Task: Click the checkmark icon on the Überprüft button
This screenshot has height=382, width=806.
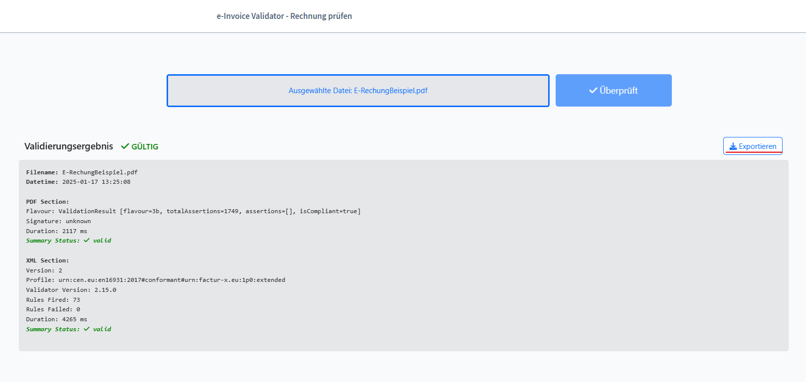Action: (x=593, y=90)
